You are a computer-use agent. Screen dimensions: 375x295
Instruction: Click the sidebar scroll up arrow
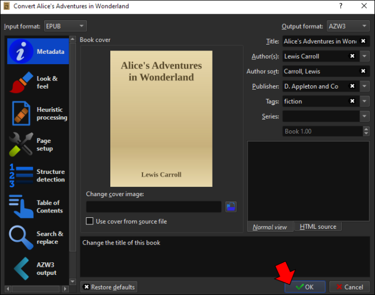(73, 39)
